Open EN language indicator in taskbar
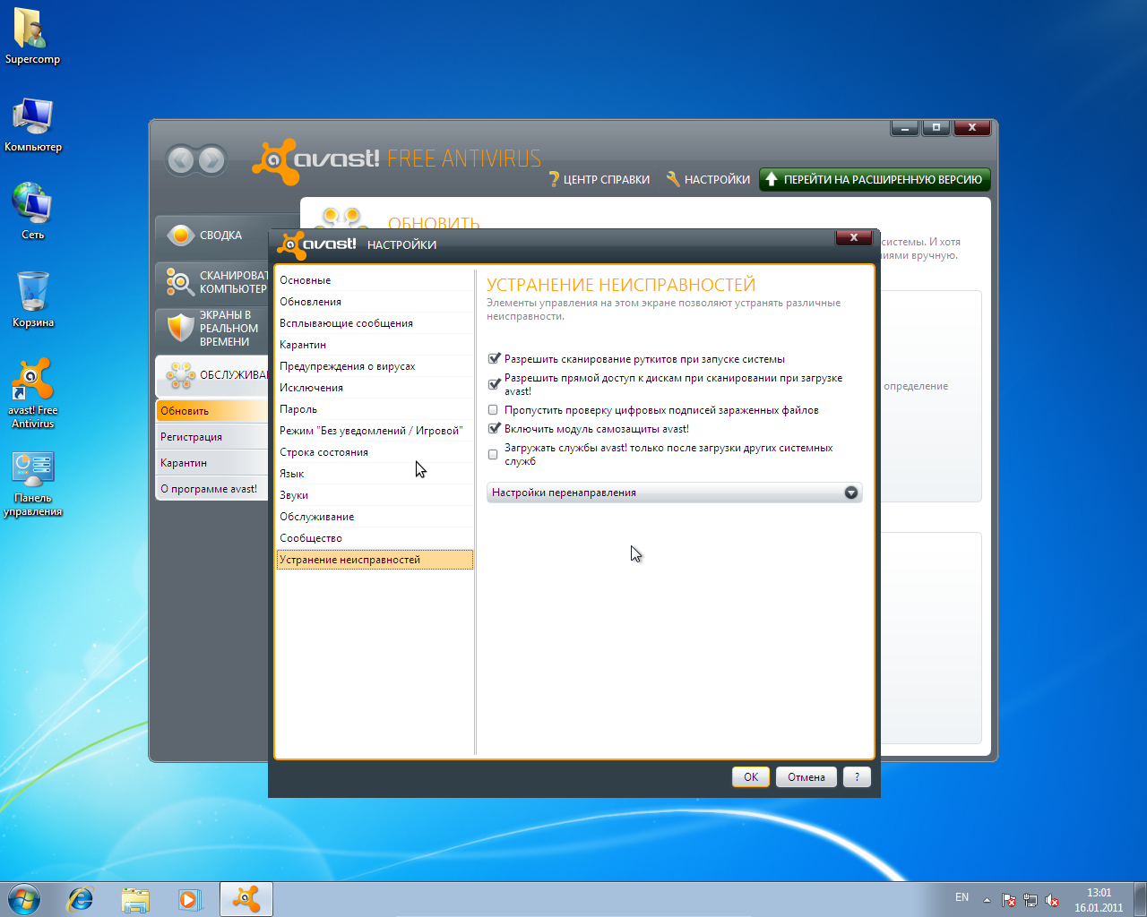1147x917 pixels. point(962,897)
